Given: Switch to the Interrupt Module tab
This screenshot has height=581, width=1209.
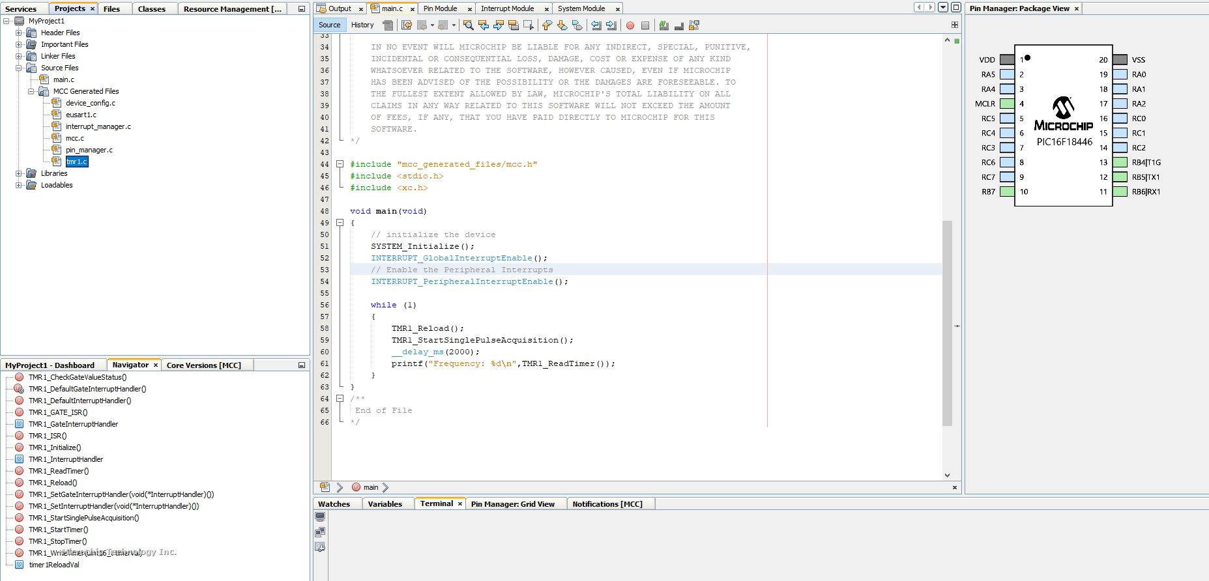Looking at the screenshot, I should [507, 8].
